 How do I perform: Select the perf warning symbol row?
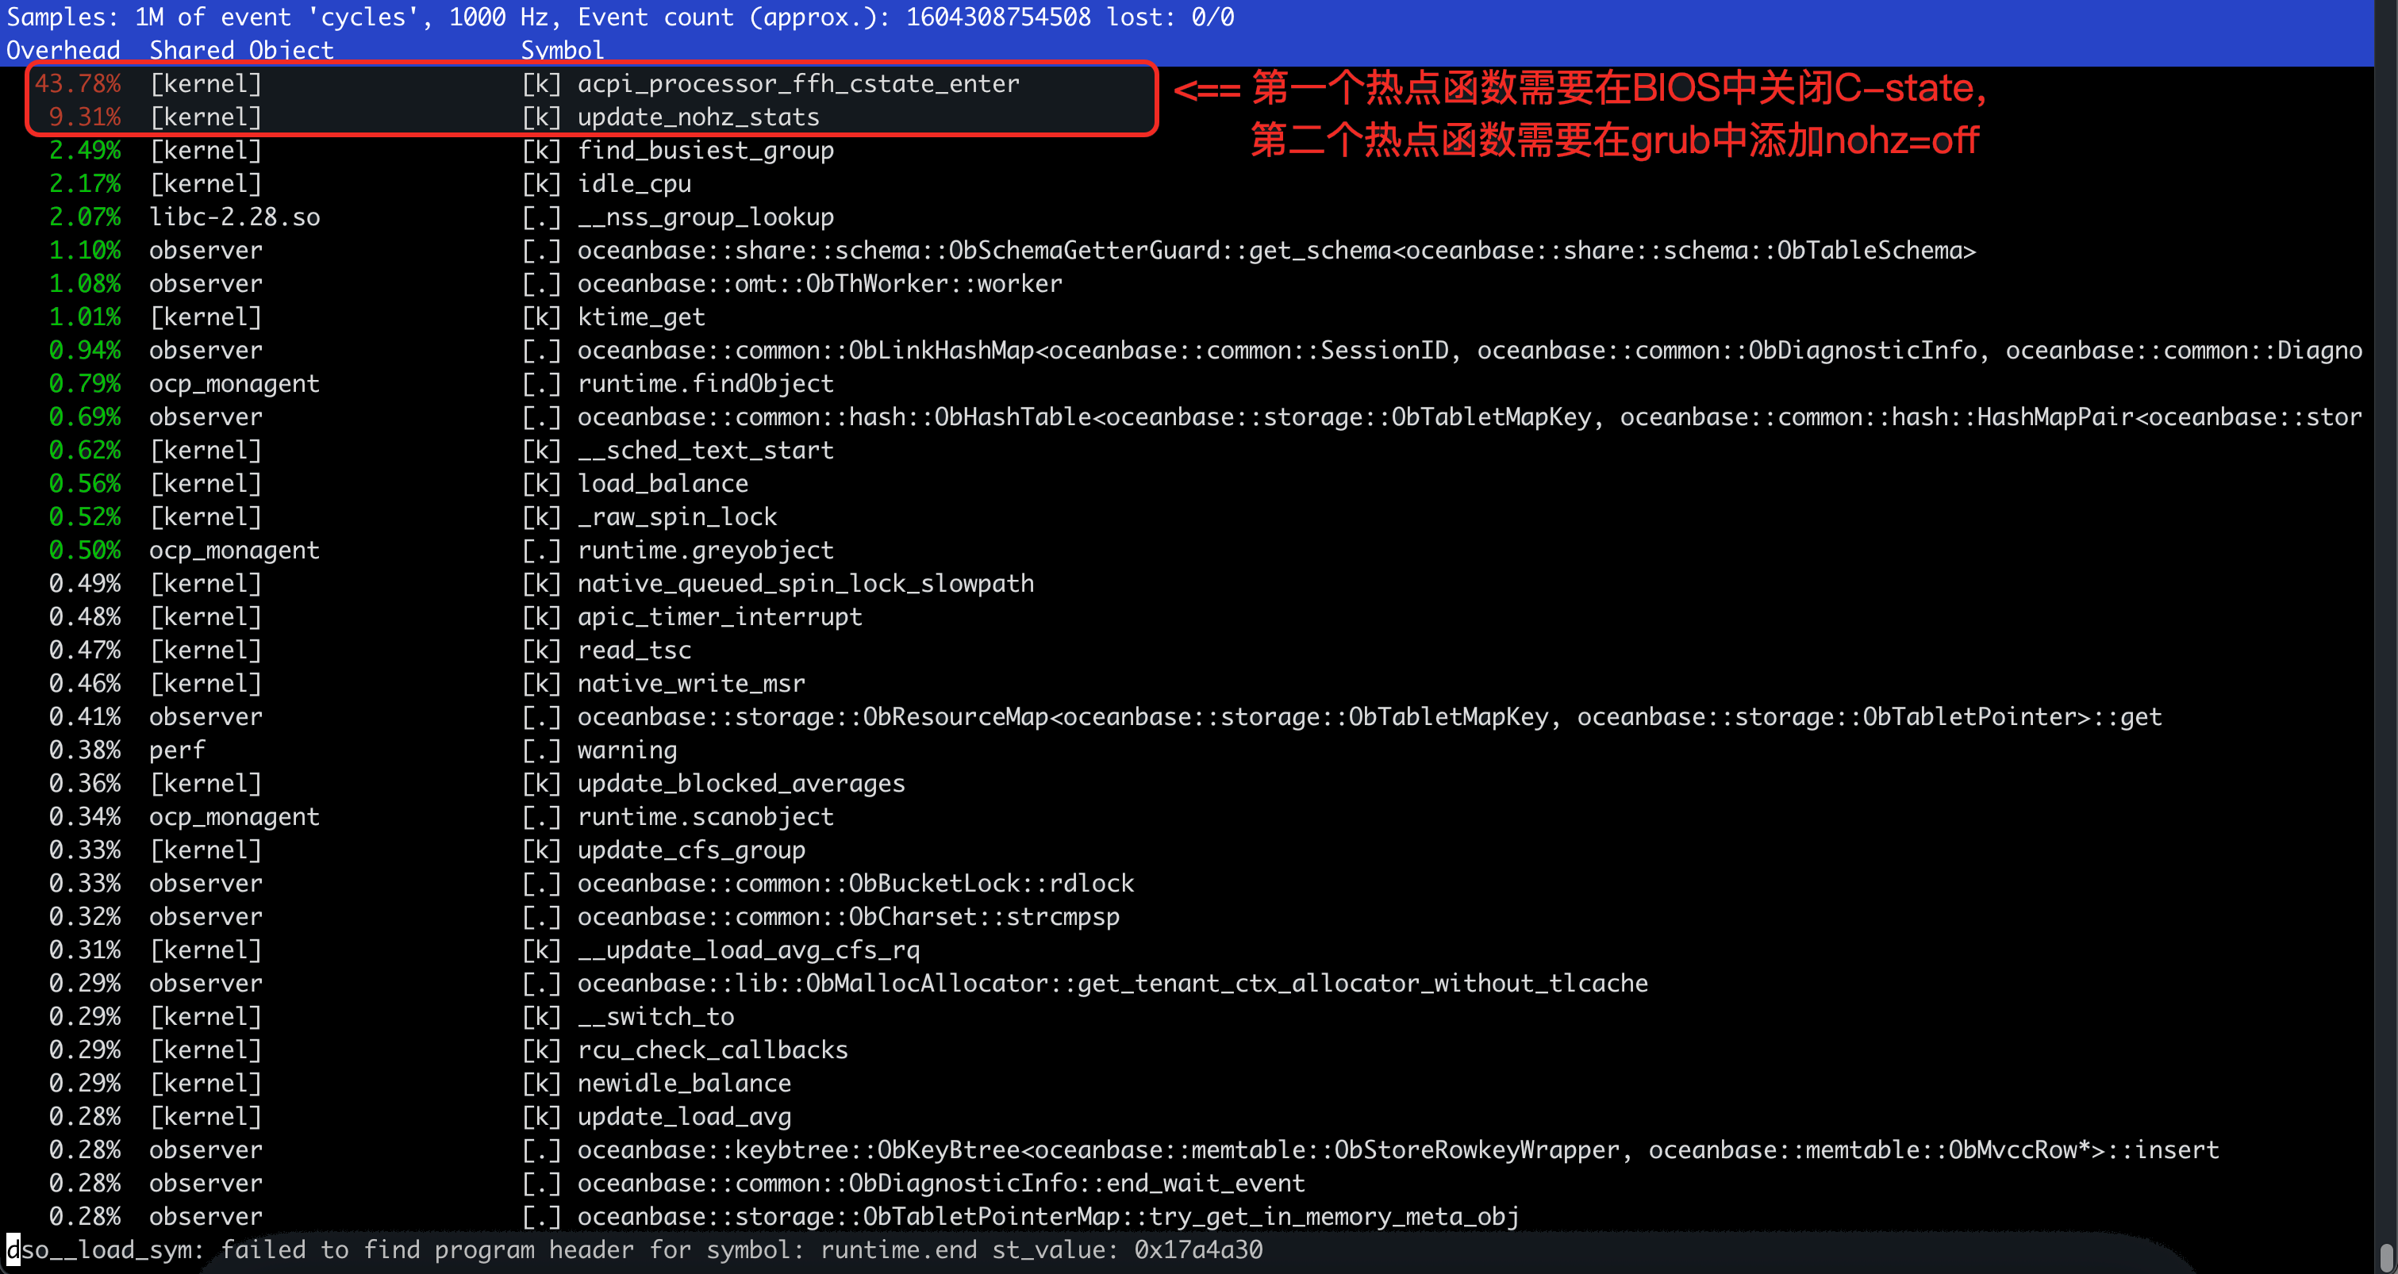pos(1187,750)
